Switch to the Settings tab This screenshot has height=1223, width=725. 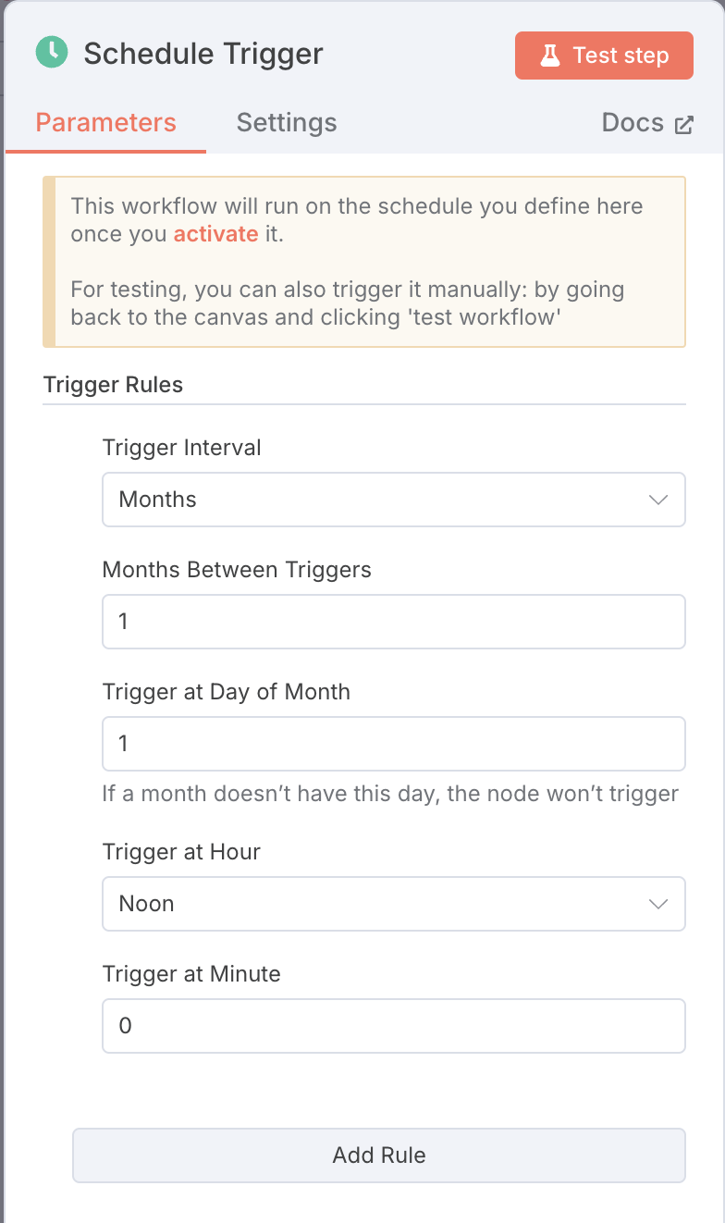287,123
